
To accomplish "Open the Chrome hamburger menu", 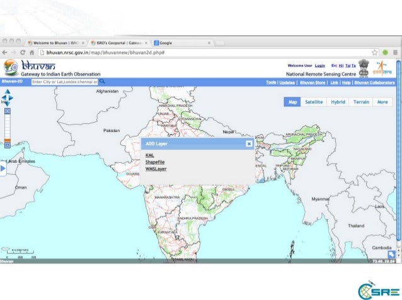I will (x=395, y=52).
